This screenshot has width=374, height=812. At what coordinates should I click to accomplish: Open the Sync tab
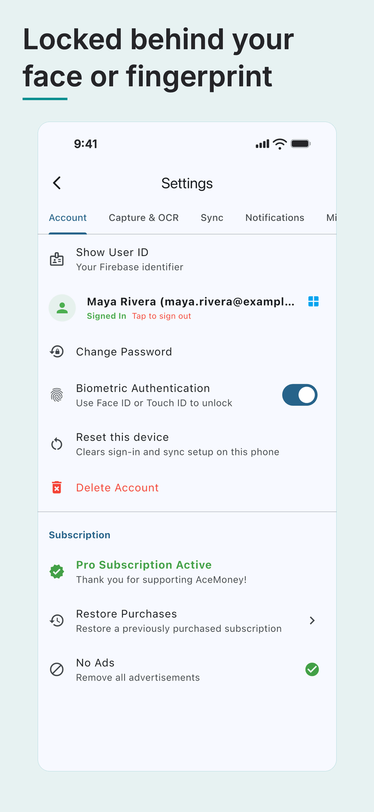tap(212, 218)
